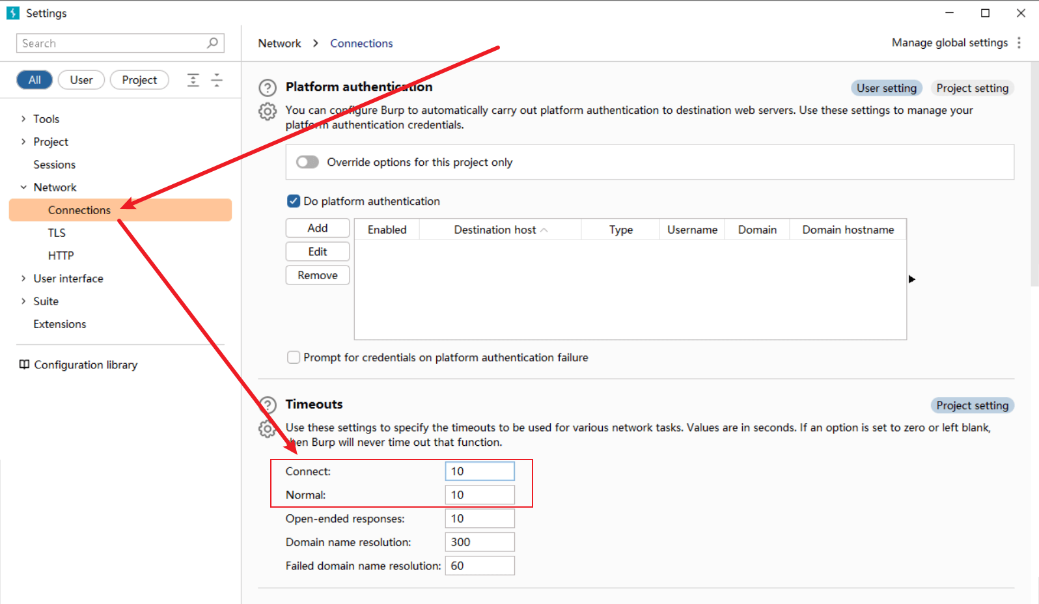Screen dimensions: 1039x604
Task: Expand the Tools tree node
Action: 23,119
